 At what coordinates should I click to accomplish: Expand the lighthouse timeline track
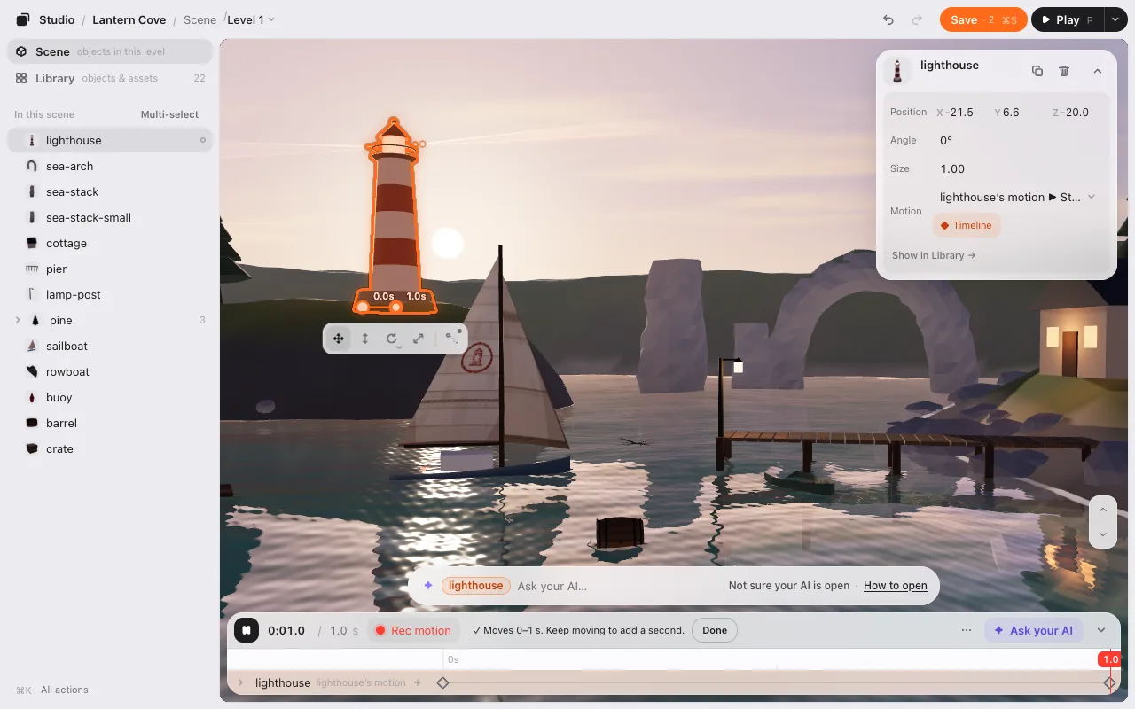tap(240, 682)
